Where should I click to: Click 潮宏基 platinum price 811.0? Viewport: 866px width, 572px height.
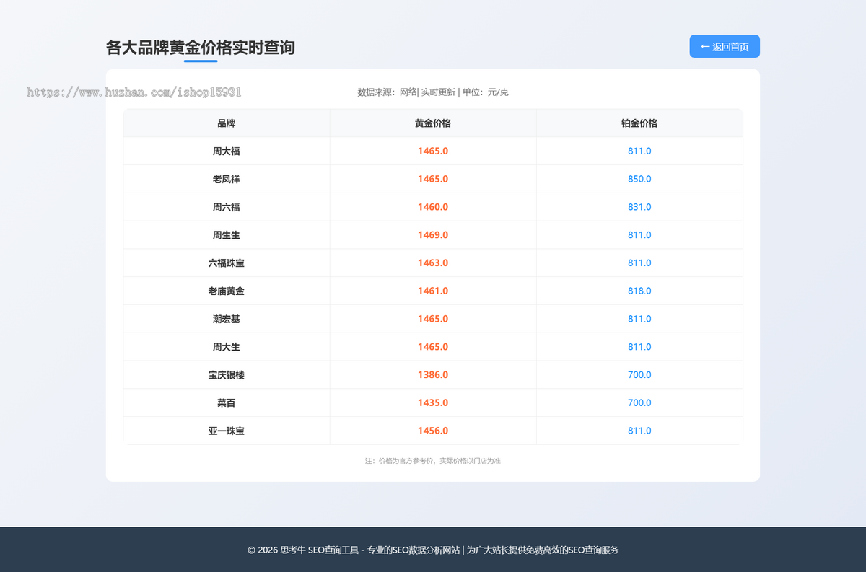coord(639,319)
